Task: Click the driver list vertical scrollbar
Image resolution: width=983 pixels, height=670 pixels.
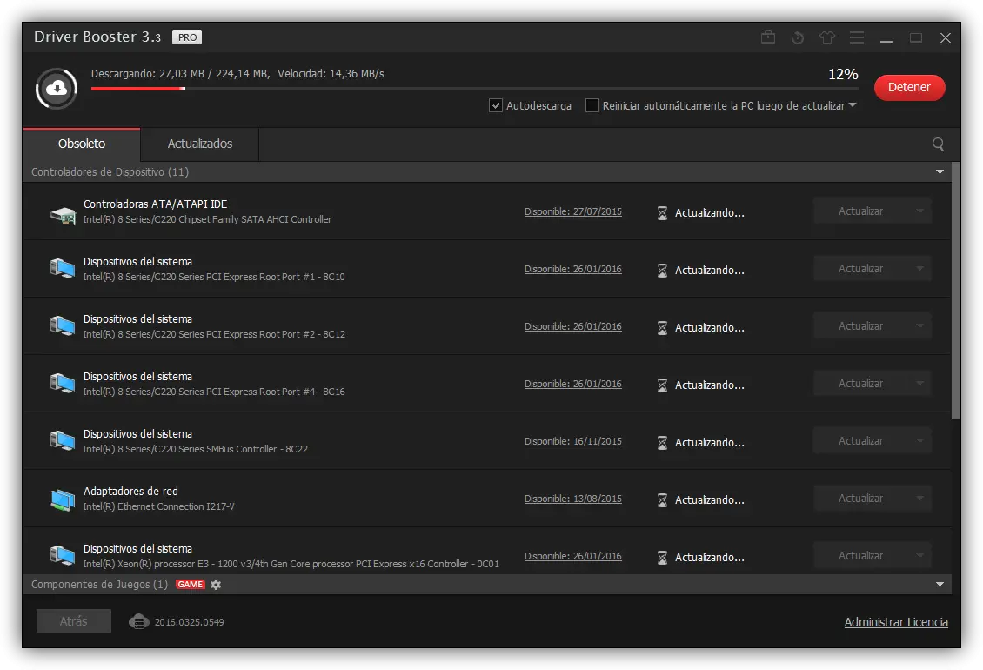Action: tap(956, 287)
